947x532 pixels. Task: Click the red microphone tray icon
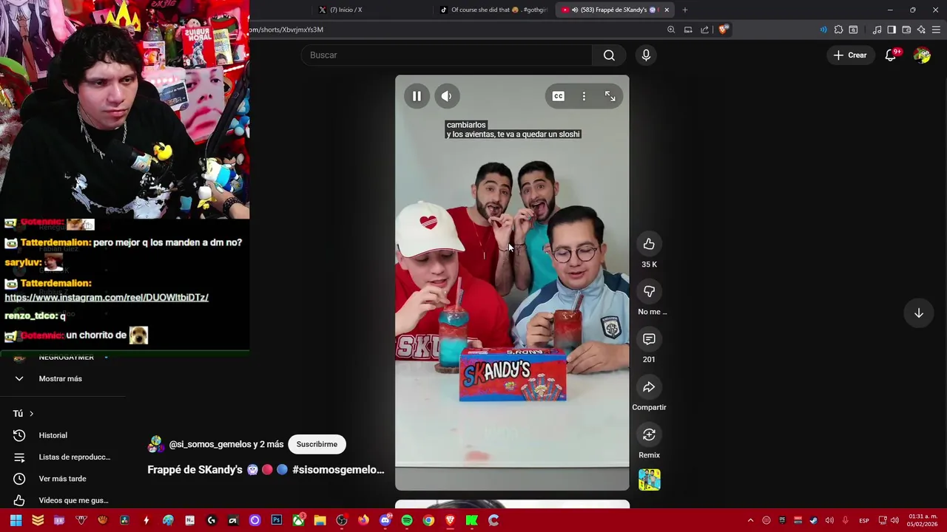(845, 520)
